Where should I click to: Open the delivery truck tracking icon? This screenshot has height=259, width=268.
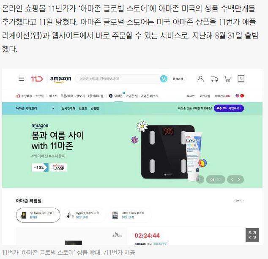(x=214, y=79)
